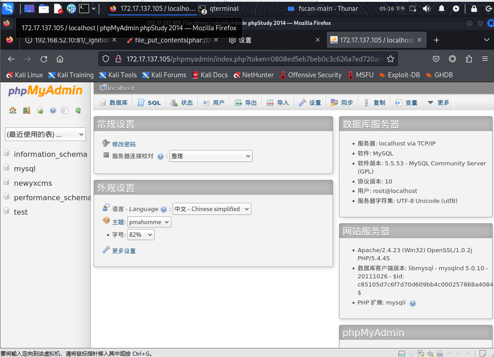Click the 修改密码 link

(x=124, y=144)
